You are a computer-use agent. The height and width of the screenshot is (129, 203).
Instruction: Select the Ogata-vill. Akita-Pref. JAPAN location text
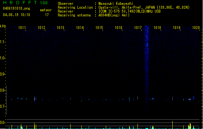point(144,7)
